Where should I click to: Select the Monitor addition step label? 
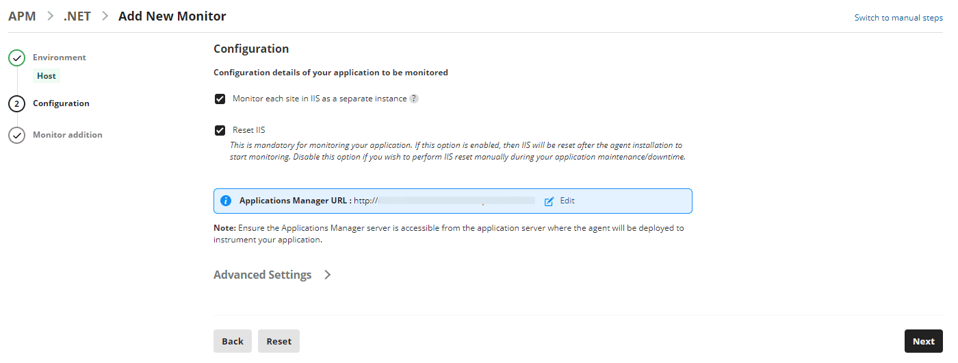68,135
